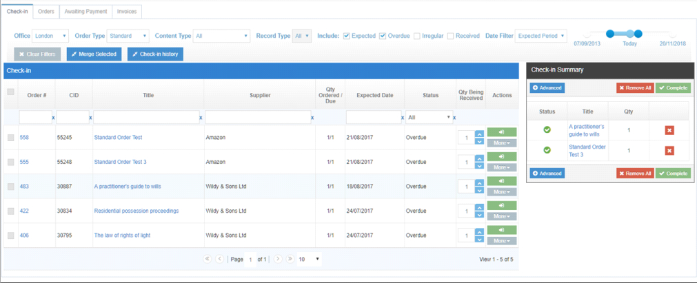Check in order 558 with green button
Viewport: 697px width, 283px height.
502,132
